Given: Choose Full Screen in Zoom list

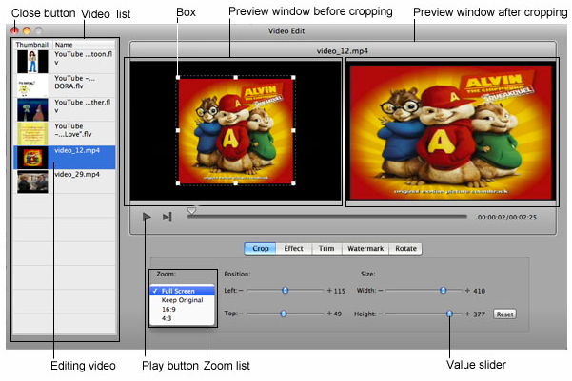Looking at the screenshot, I should (x=179, y=290).
